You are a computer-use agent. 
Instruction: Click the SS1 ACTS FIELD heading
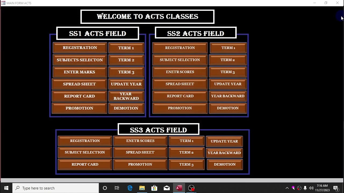98,34
